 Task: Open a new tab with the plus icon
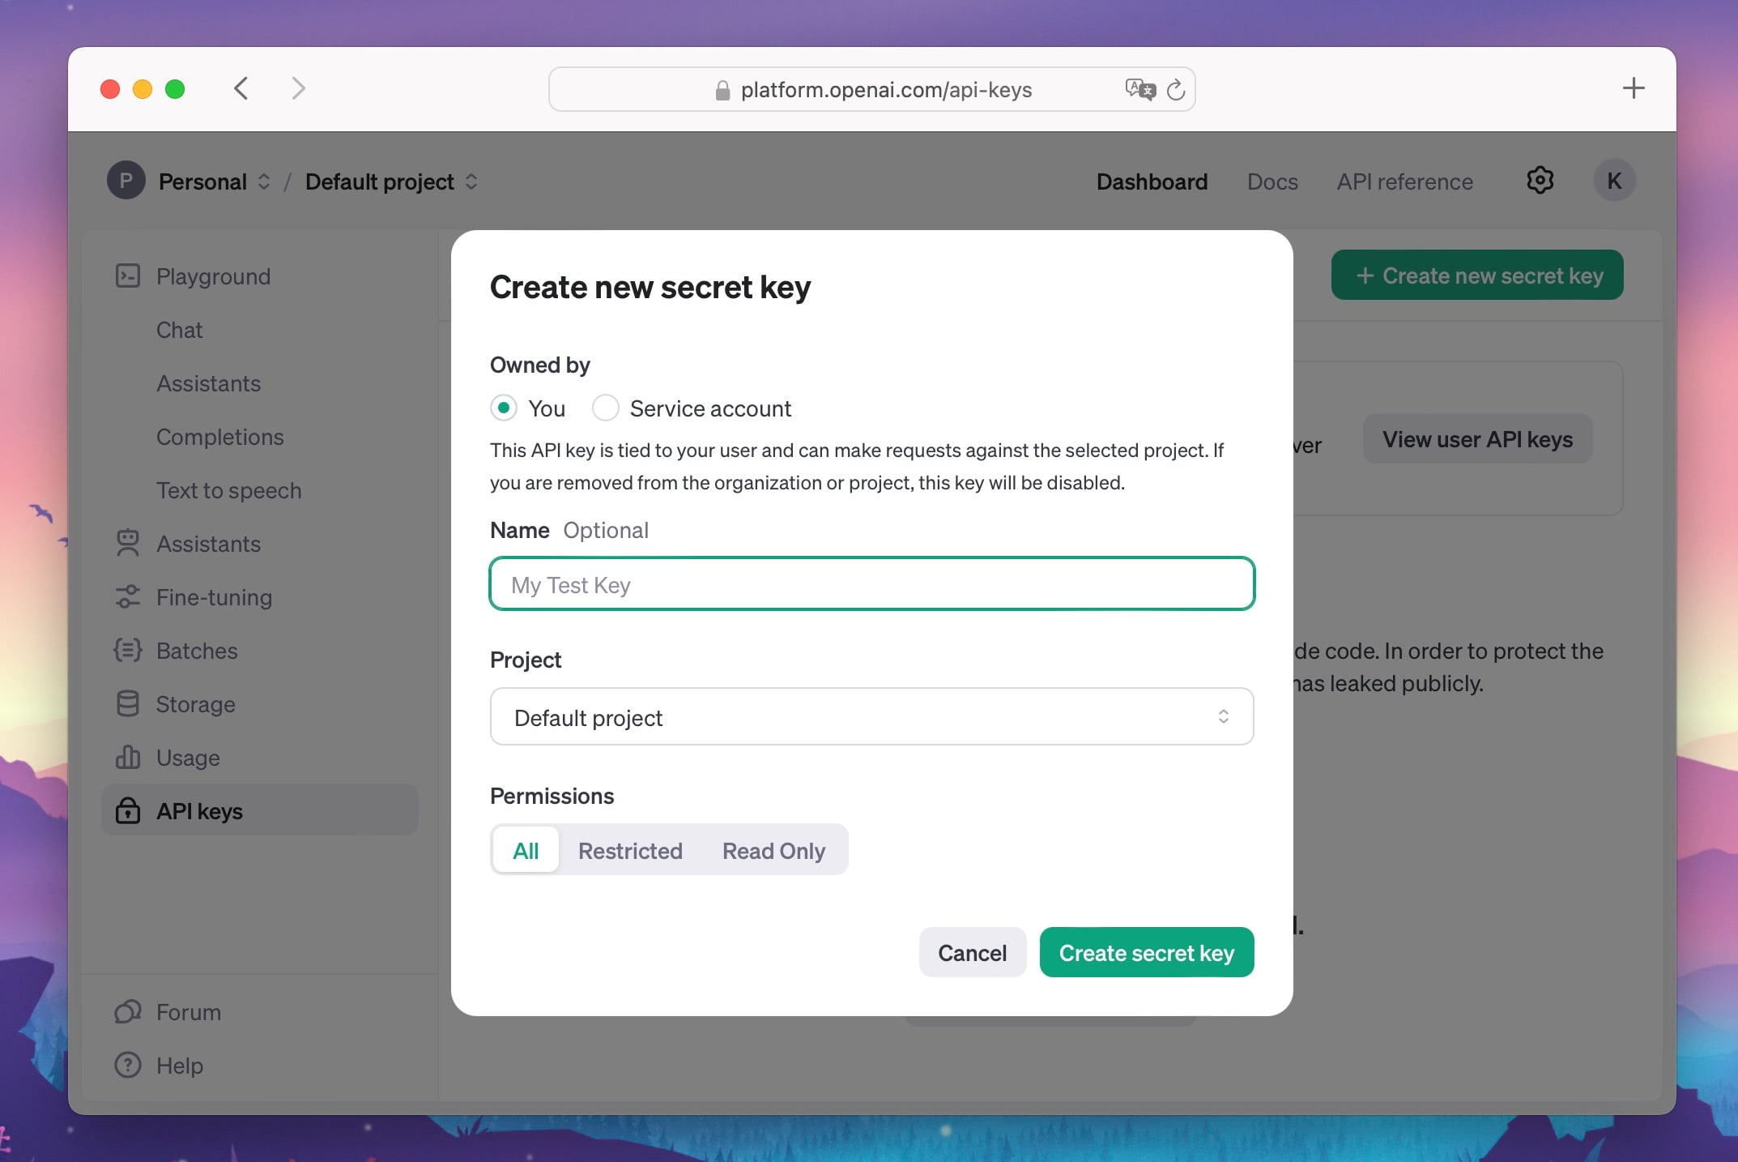click(1634, 88)
